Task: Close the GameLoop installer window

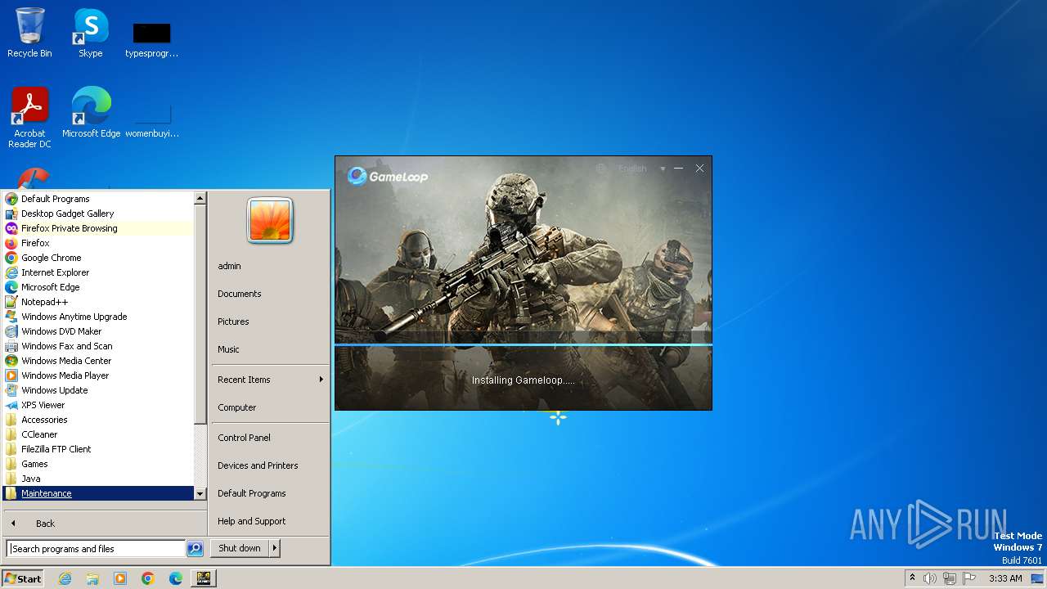Action: (699, 169)
